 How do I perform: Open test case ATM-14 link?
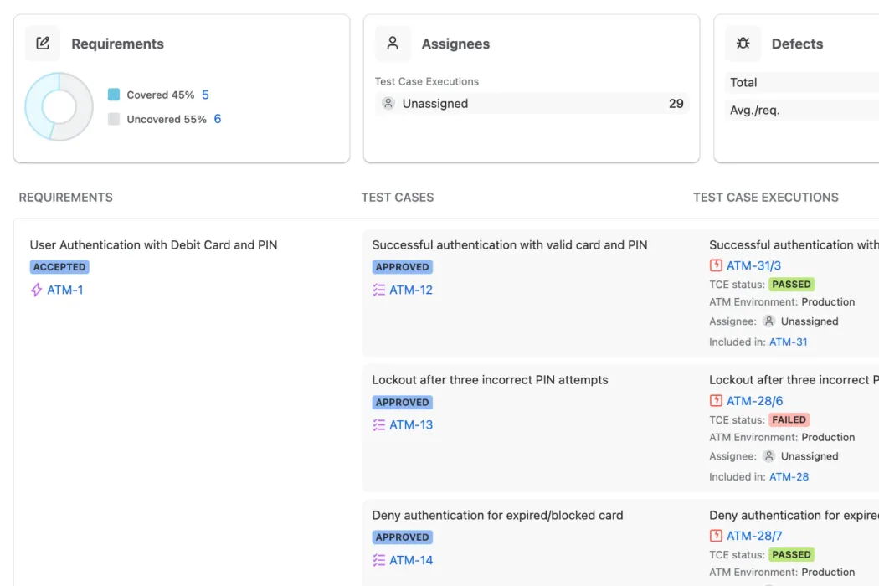[411, 561]
